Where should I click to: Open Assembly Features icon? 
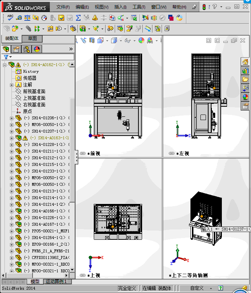coord(82,28)
